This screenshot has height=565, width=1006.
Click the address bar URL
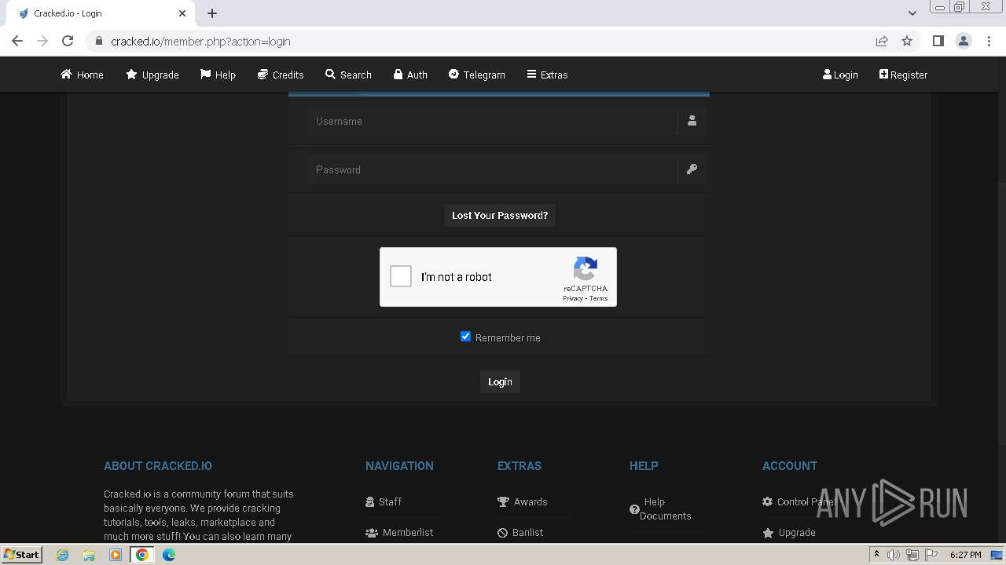pyautogui.click(x=200, y=42)
